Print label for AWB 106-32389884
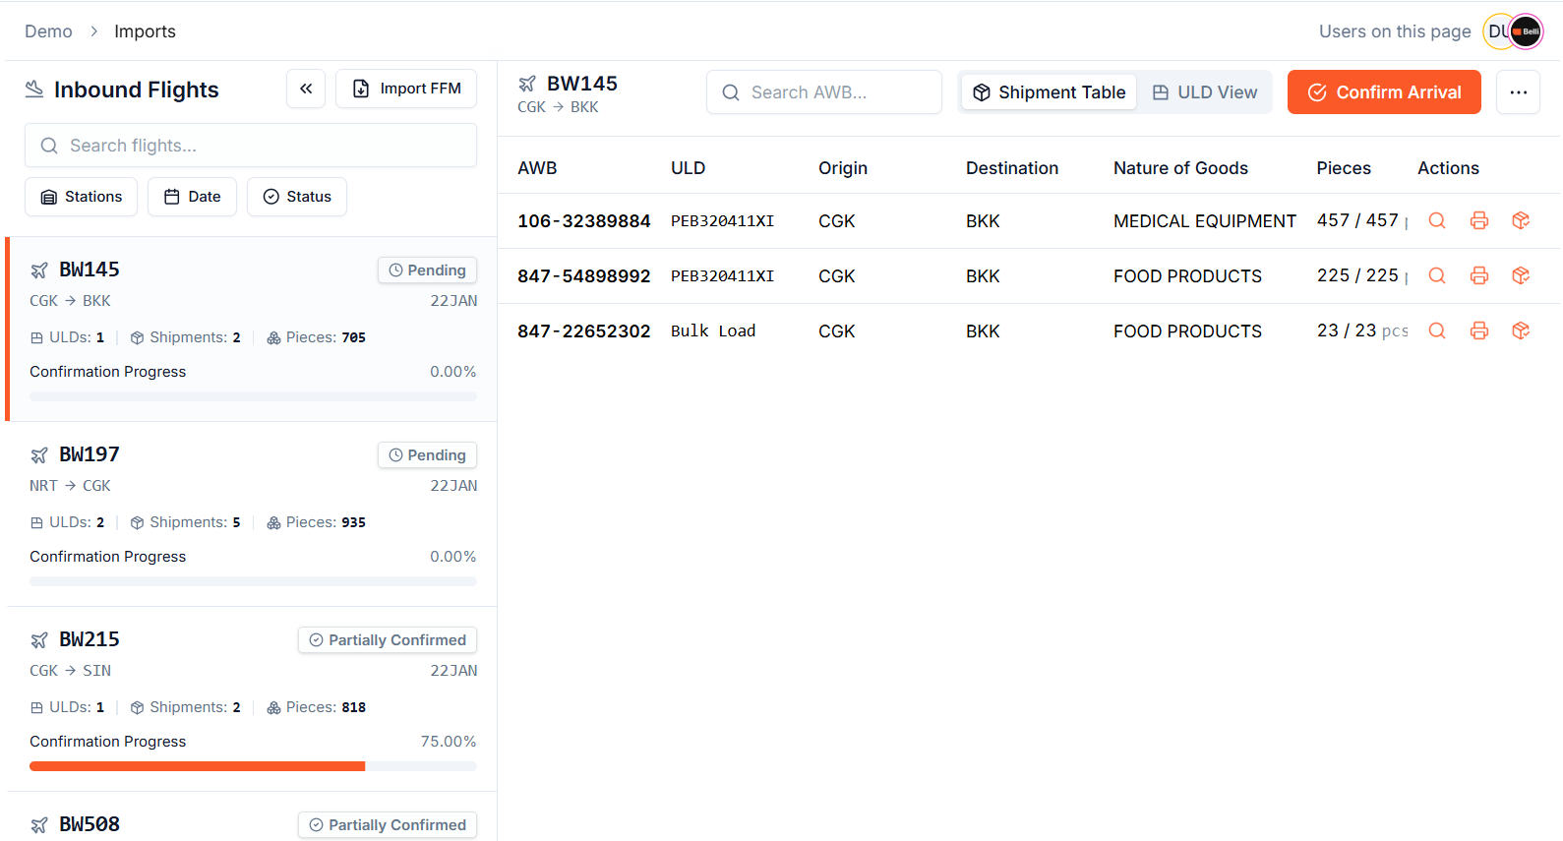The width and height of the screenshot is (1563, 841). (x=1479, y=221)
